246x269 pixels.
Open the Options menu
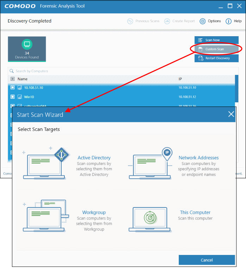coord(210,21)
